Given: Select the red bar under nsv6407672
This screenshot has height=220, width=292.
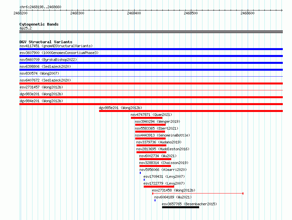Looking at the screenshot, I should [151, 83].
